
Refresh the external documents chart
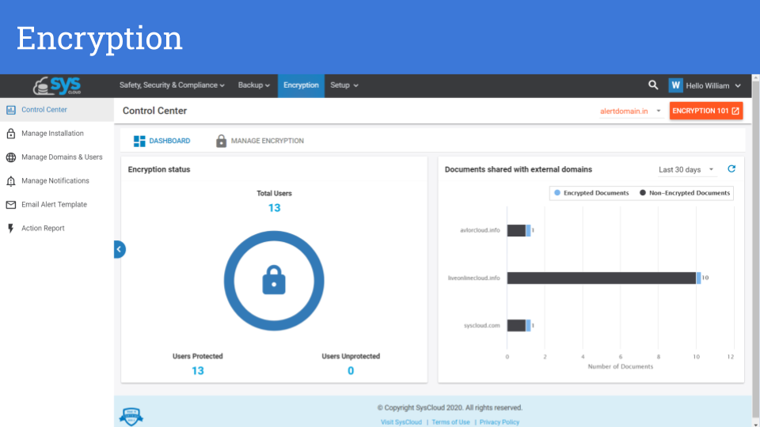(731, 169)
